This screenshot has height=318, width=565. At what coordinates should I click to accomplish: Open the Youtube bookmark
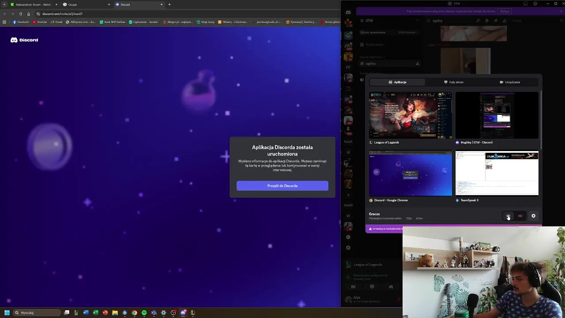pos(40,22)
